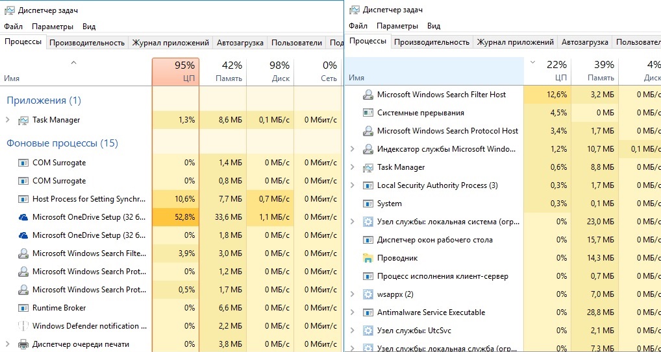The height and width of the screenshot is (352, 661).
Task: Click the icon of COM Surrogate using 1,4 МБ memory
Action: point(23,163)
